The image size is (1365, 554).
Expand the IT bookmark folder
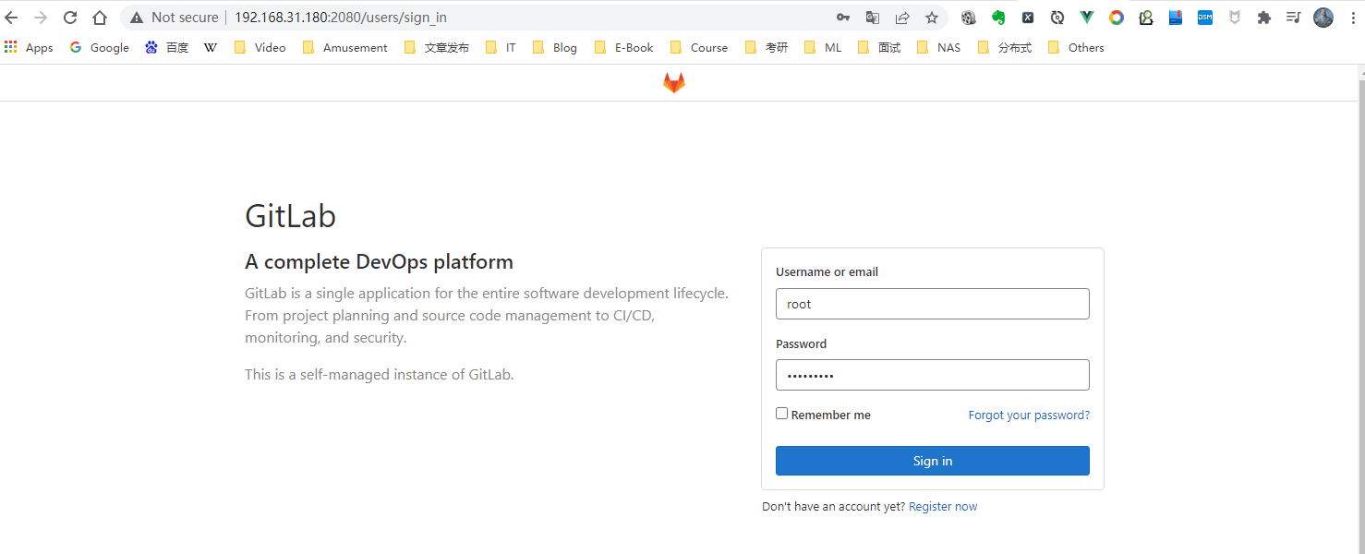[501, 47]
